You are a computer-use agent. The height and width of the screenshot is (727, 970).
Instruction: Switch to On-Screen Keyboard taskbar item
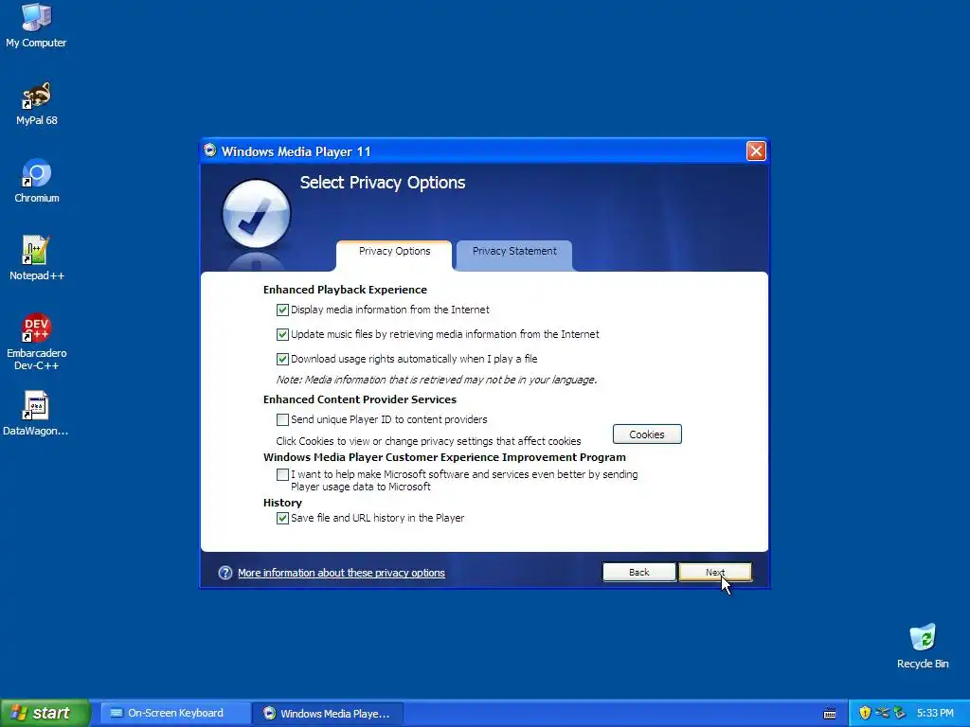tap(175, 713)
